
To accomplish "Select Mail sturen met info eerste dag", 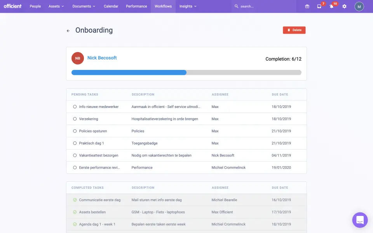I will [157, 200].
